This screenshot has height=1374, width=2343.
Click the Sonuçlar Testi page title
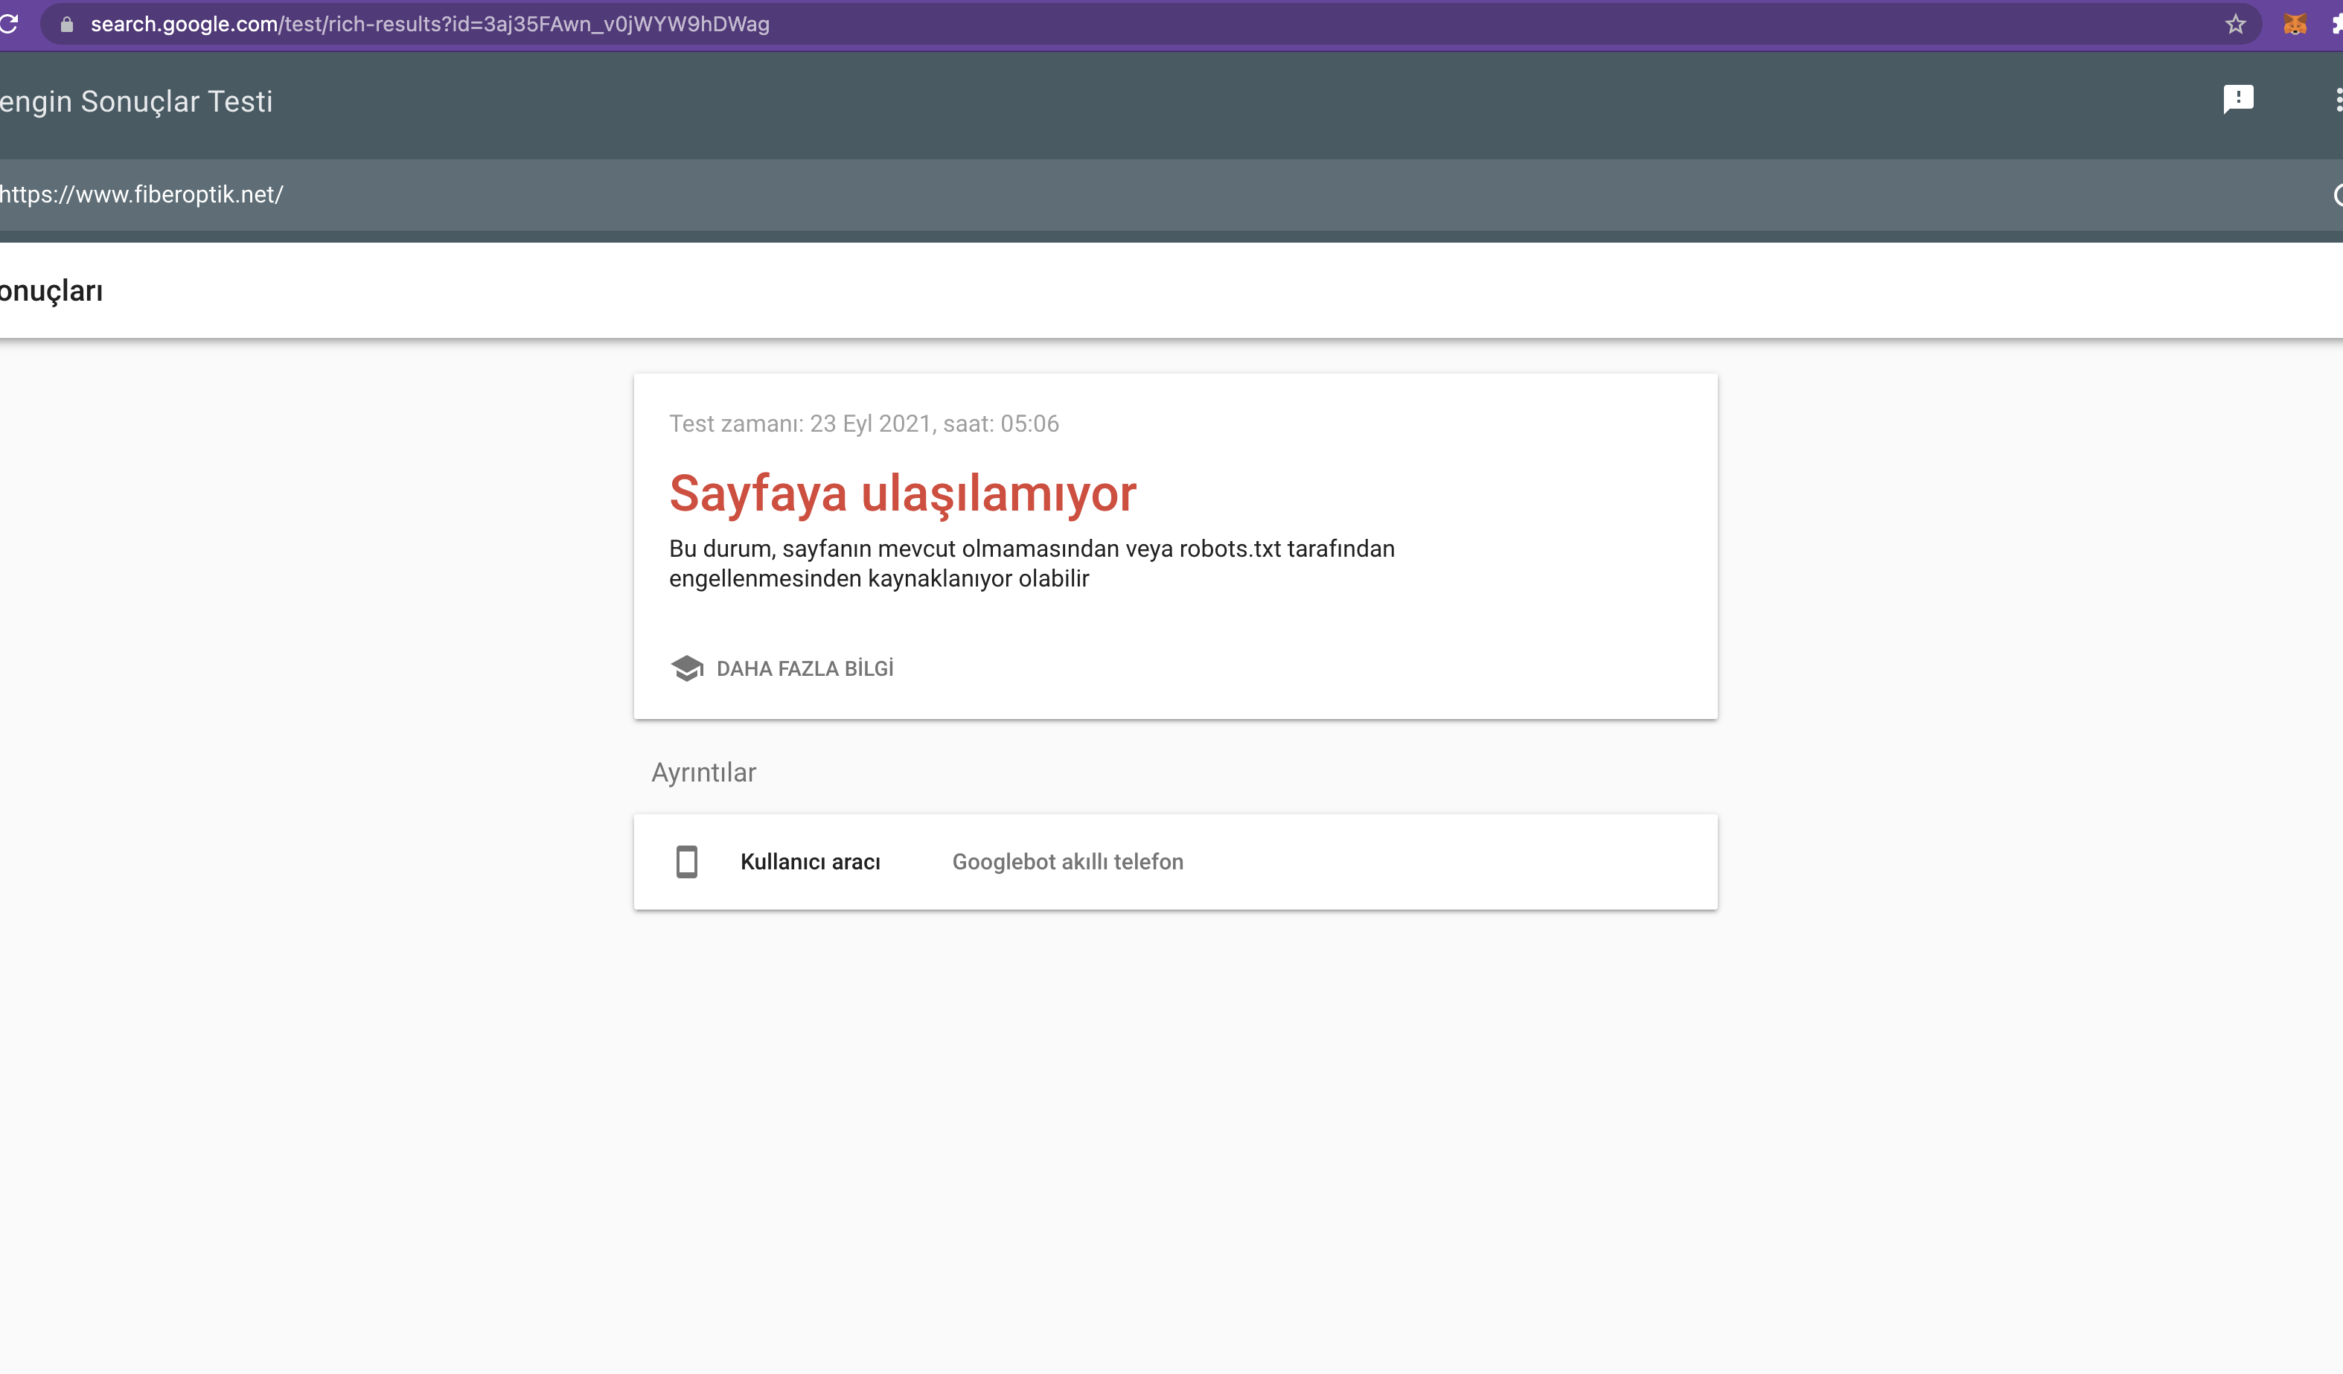[137, 101]
